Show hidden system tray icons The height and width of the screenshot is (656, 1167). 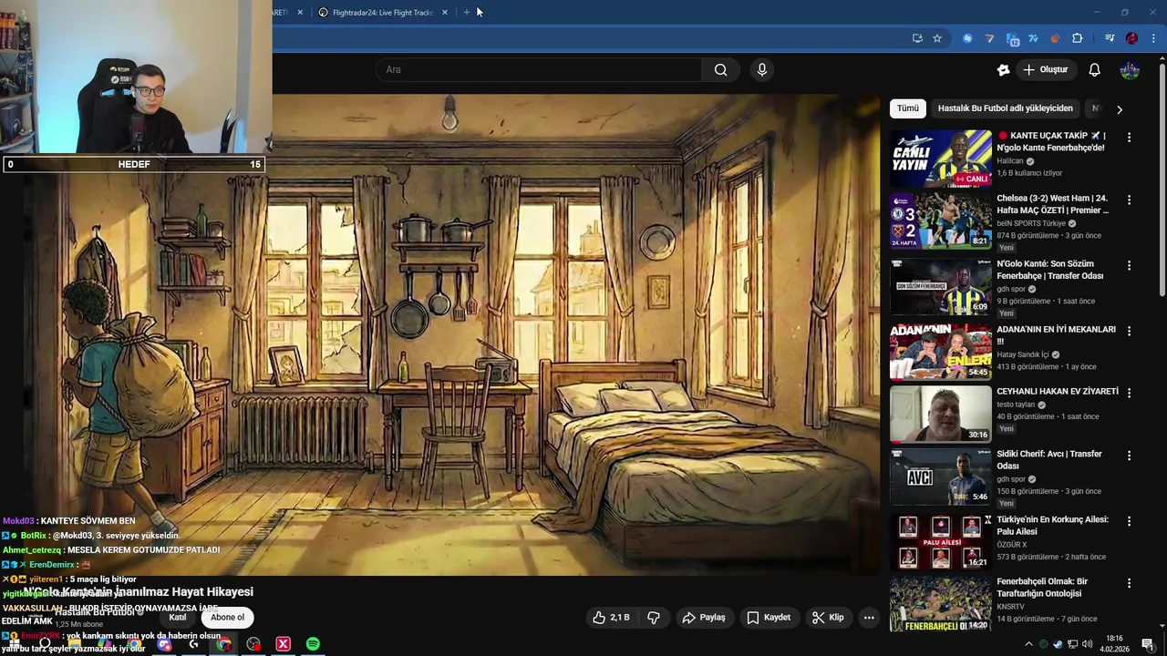pyautogui.click(x=1029, y=644)
